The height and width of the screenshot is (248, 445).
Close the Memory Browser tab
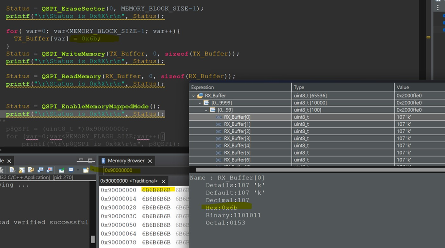pos(150,161)
